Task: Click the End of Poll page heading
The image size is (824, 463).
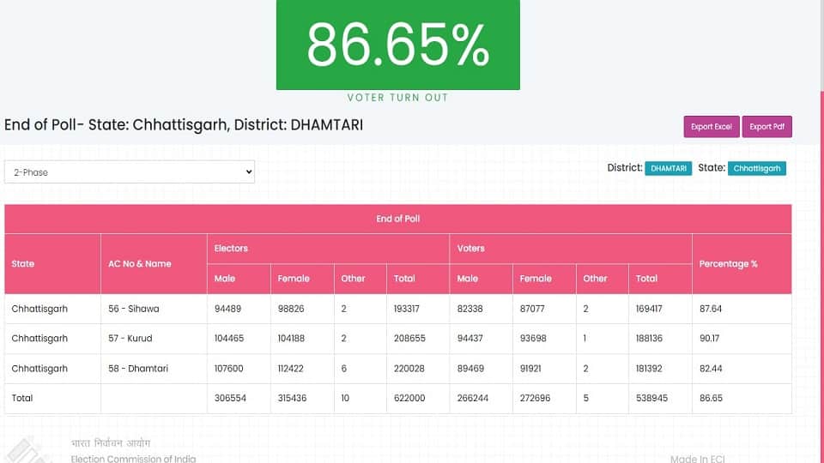Action: [184, 125]
